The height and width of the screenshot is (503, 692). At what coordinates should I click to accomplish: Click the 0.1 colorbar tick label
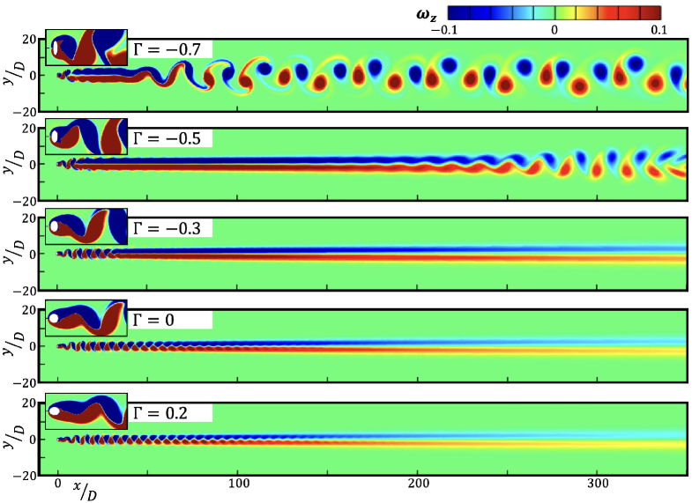[x=658, y=30]
